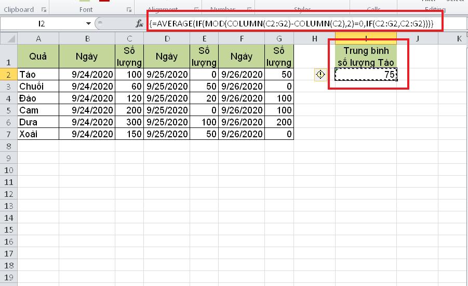Select row 2 header
Image resolution: width=468 pixels, height=286 pixels.
tap(9, 75)
